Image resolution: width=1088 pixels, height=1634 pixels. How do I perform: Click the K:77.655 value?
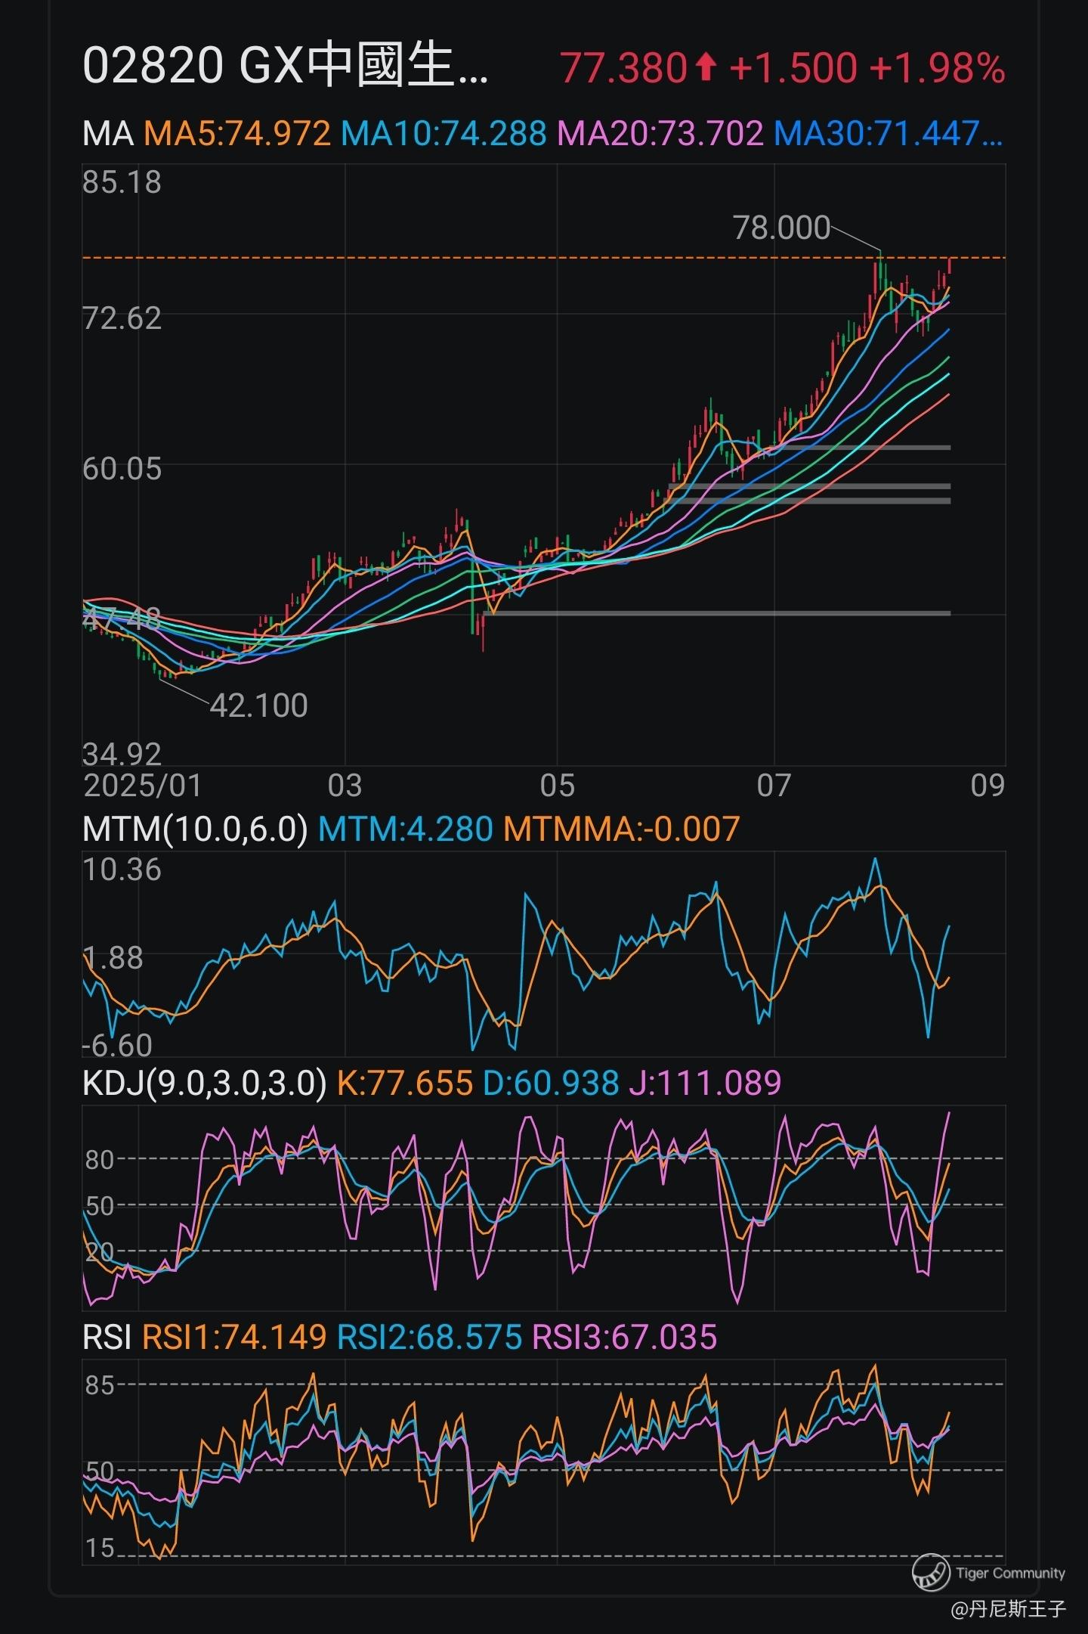(x=404, y=1083)
